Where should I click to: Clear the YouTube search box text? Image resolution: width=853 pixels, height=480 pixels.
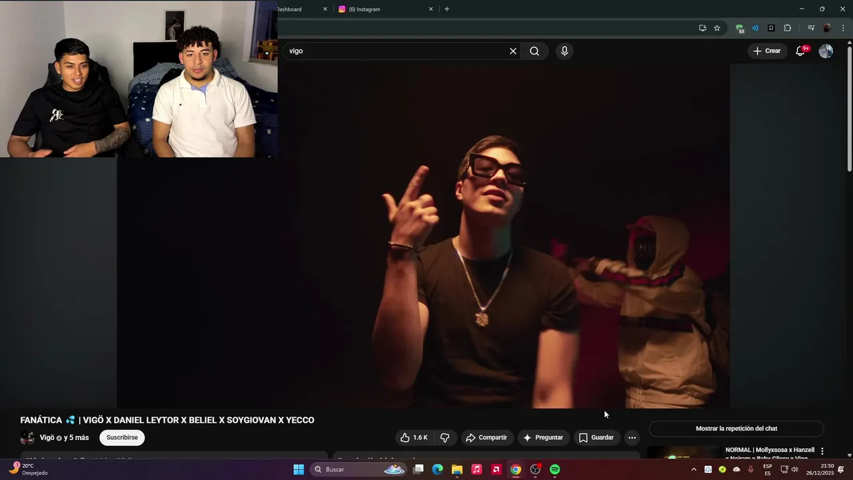tap(513, 51)
